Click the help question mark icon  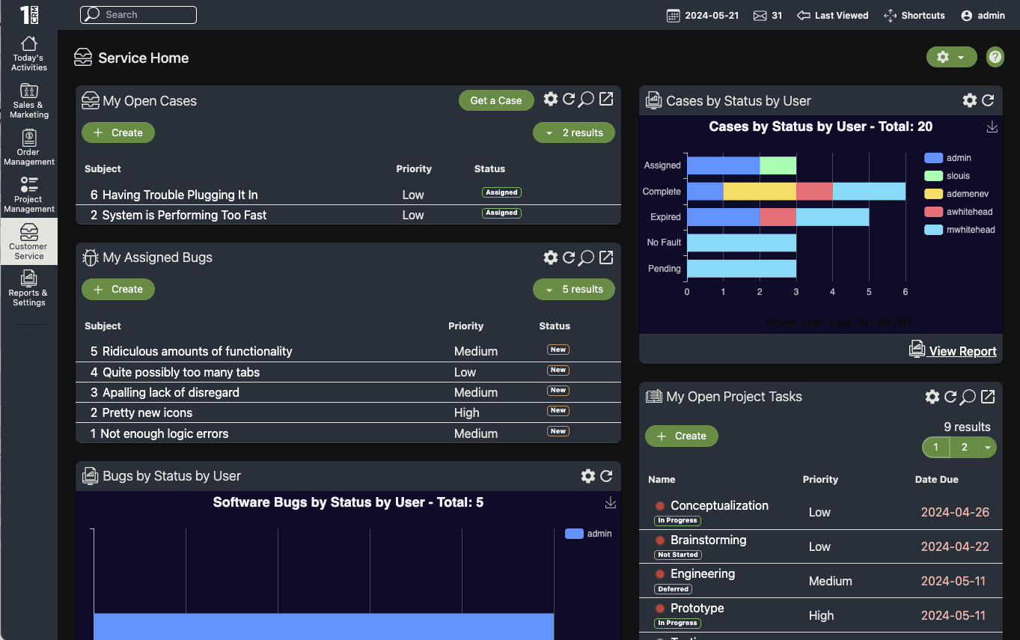point(995,57)
